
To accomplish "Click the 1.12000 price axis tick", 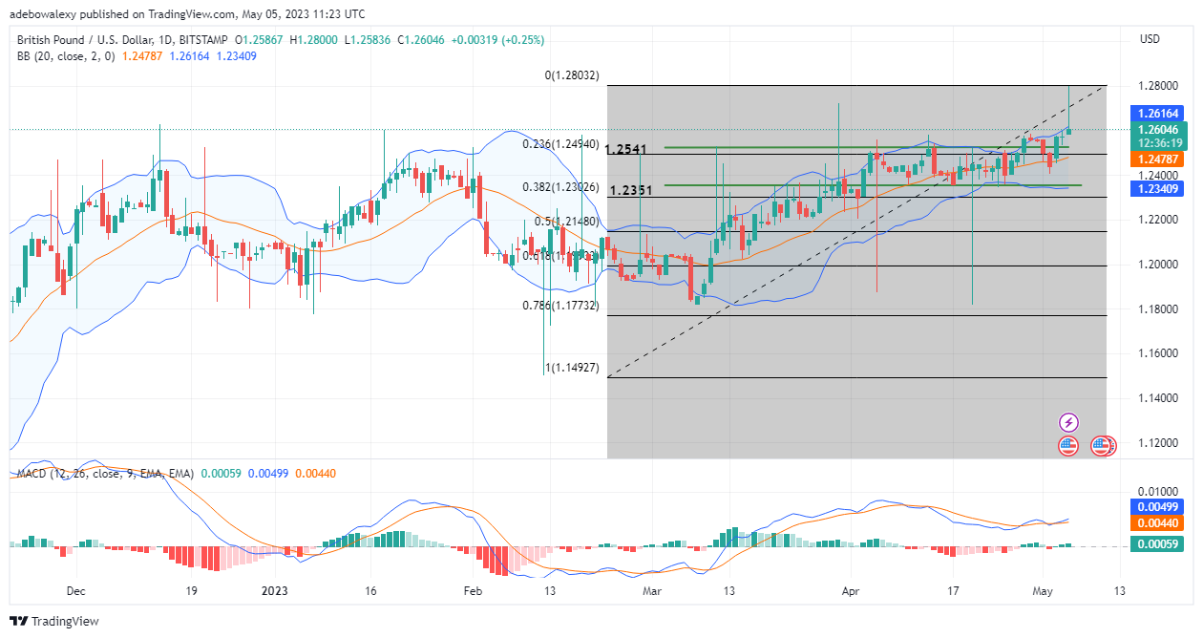I will (1158, 443).
